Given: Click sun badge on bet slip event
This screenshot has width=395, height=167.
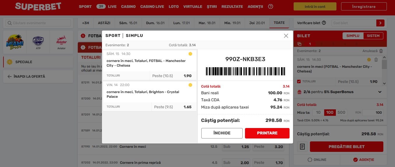Looking at the screenshot, I should (369, 60).
